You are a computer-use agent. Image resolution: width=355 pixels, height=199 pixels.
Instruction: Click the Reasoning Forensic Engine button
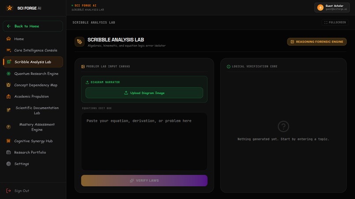tap(317, 42)
